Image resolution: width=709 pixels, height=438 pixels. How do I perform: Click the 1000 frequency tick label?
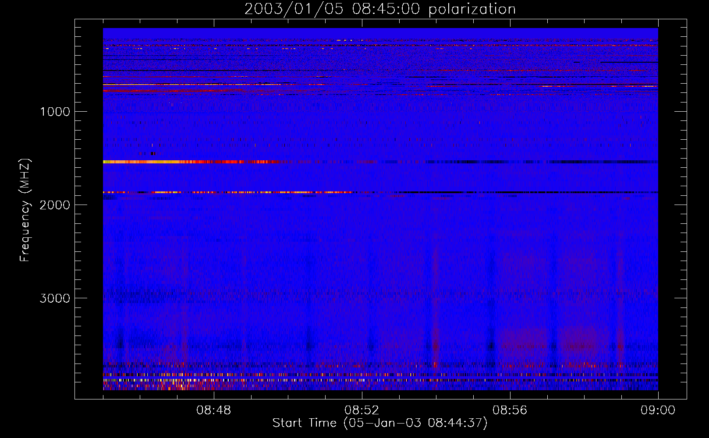coord(55,112)
